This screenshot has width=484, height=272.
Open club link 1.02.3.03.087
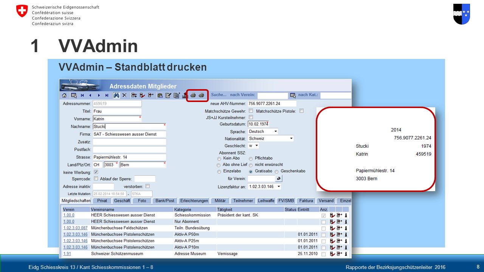pos(75,228)
